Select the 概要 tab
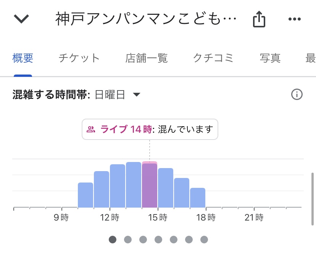The width and height of the screenshot is (316, 254). point(23,58)
